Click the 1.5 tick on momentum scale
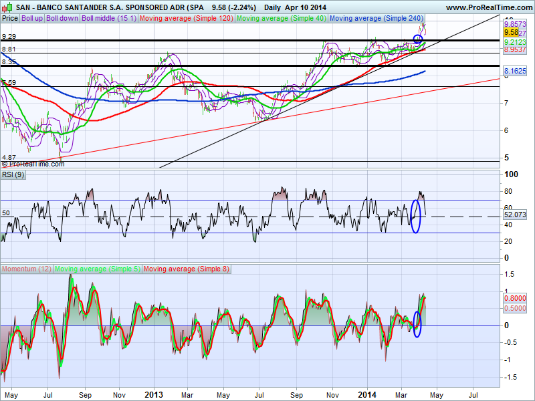 509,274
